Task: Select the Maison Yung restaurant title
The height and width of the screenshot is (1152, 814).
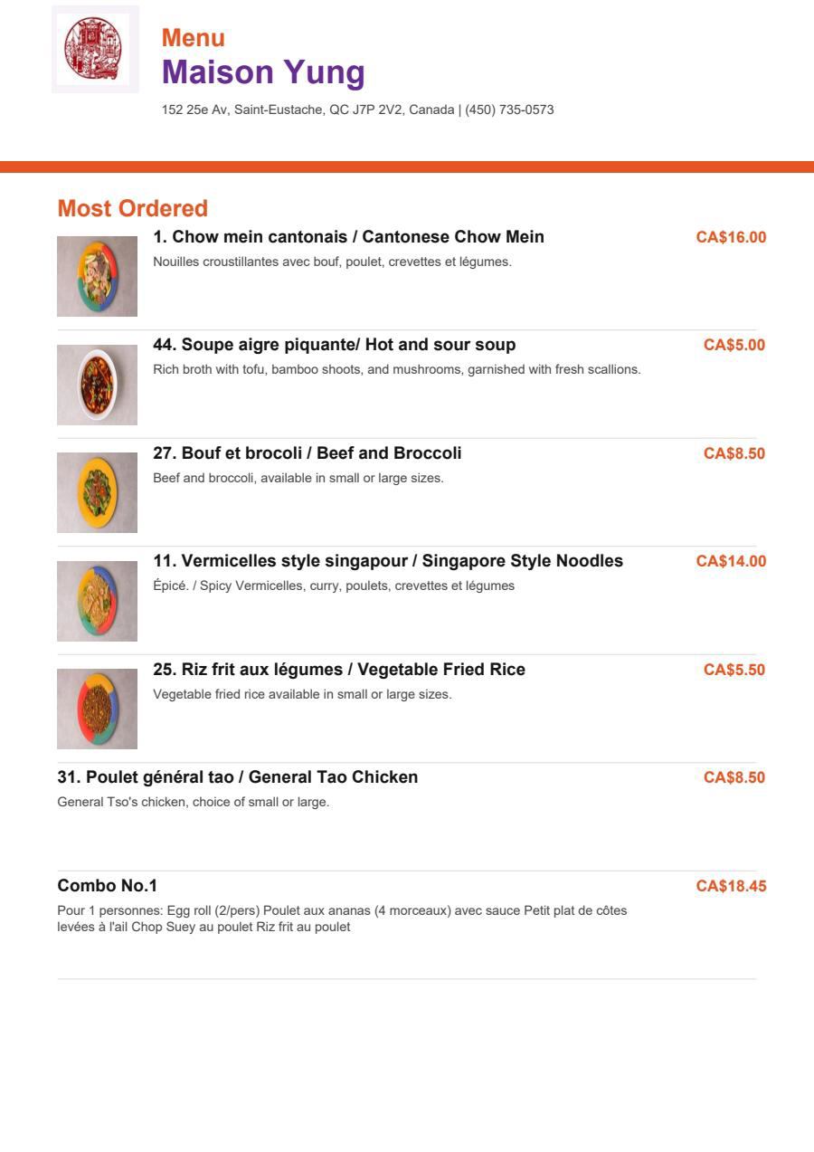Action: tap(263, 72)
